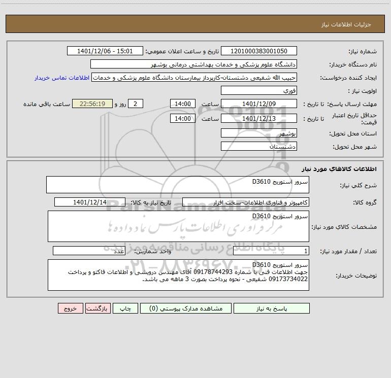Click the label مشخصات کالای مورد نیاز

point(344,227)
